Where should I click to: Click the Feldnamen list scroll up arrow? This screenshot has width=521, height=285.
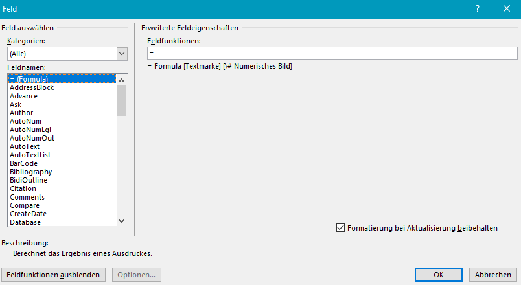tap(122, 80)
